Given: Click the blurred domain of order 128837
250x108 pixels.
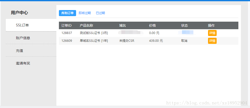Looking at the screenshot, I should (131, 32).
